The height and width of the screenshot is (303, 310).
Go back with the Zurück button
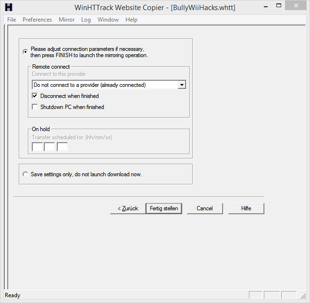coord(128,208)
